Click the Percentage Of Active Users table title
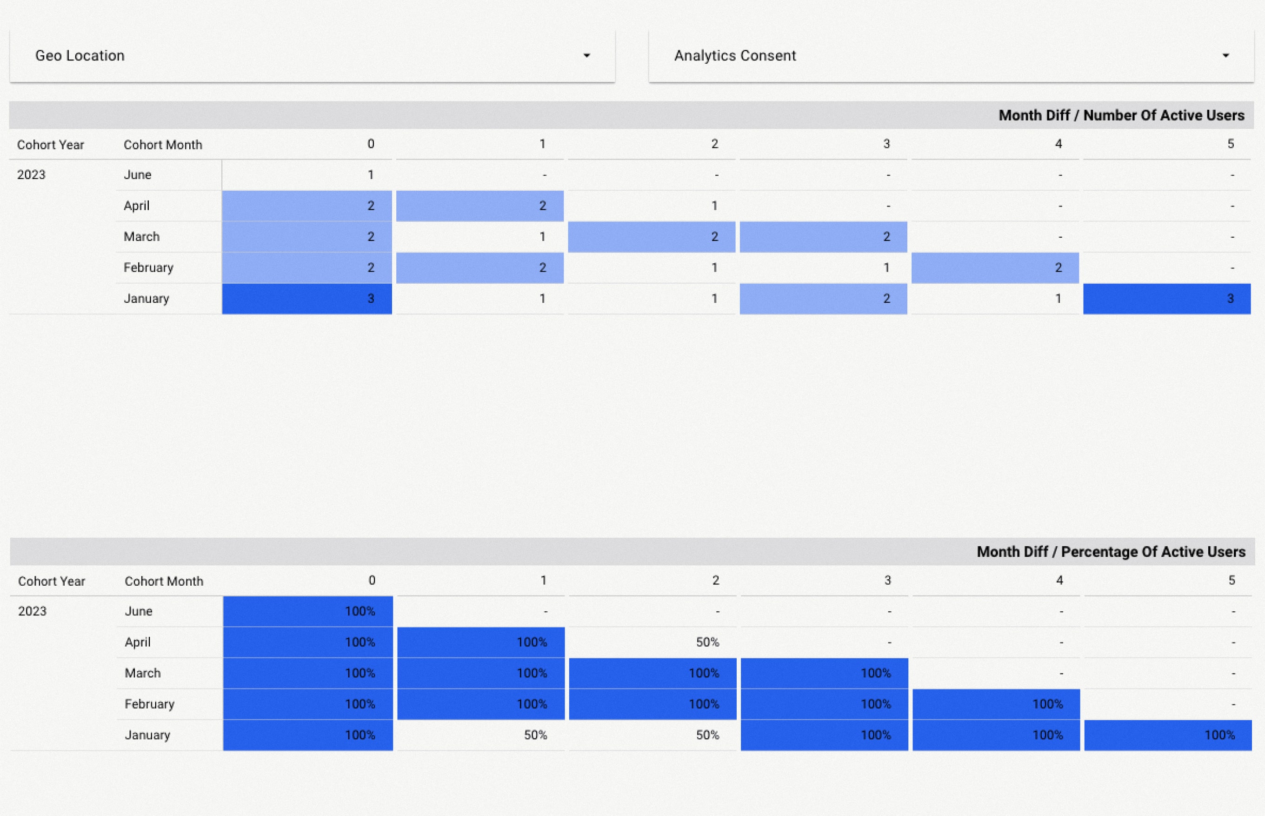This screenshot has width=1265, height=816. pyautogui.click(x=1110, y=552)
